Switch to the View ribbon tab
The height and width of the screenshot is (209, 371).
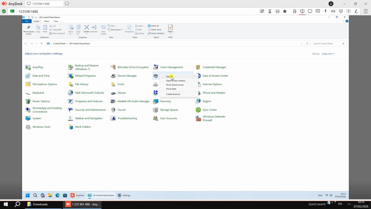56,21
